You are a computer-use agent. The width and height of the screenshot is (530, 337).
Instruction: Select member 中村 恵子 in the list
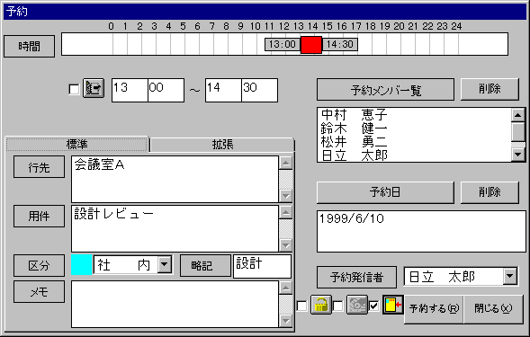pyautogui.click(x=354, y=115)
